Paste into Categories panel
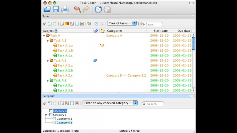This screenshot has width=237, height=133. 54,103
